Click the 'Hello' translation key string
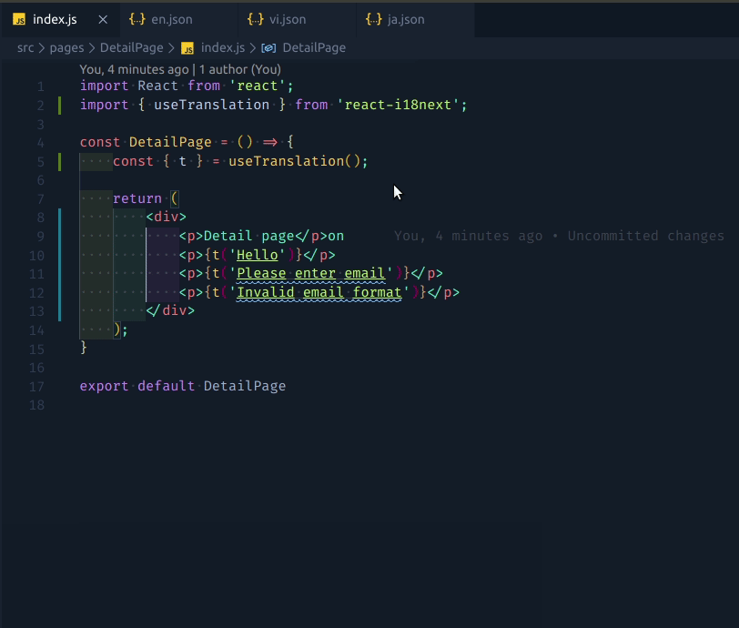Viewport: 739px width, 628px height. point(257,255)
